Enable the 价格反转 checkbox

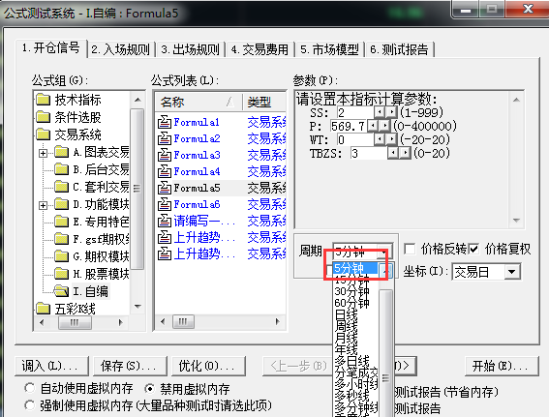(410, 249)
